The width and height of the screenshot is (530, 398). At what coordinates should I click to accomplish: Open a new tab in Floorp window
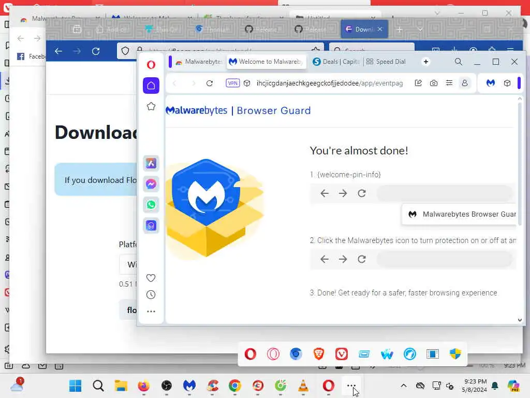pyautogui.click(x=400, y=30)
